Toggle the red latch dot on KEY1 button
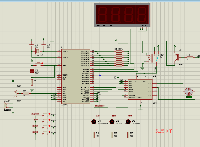The image size is (200, 147). pyautogui.click(x=50, y=120)
